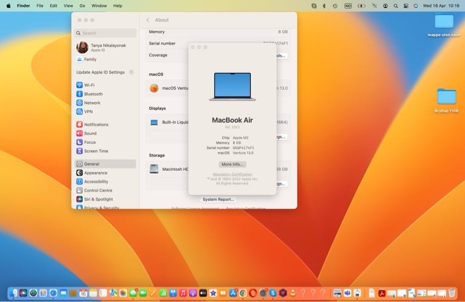Open Siri from the menu bar
The width and height of the screenshot is (465, 302).
415,5
